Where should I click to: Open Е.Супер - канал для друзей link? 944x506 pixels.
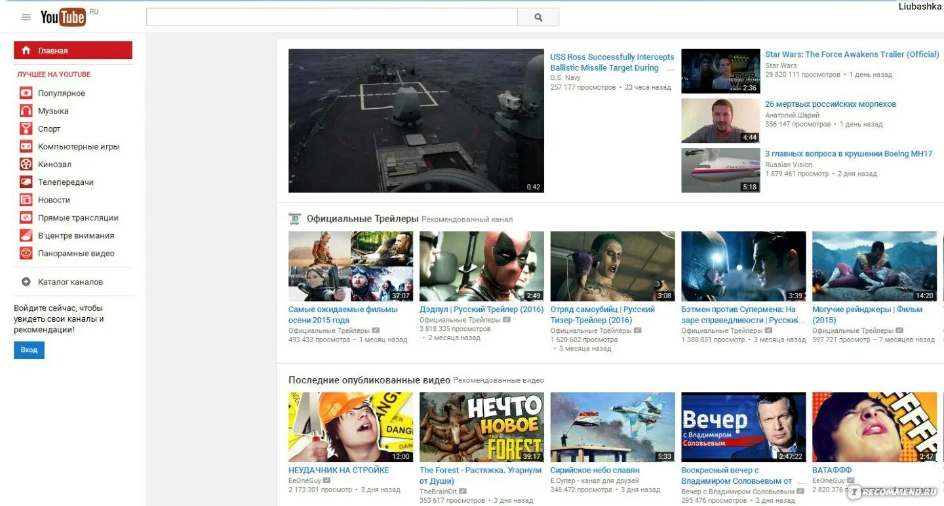click(595, 481)
